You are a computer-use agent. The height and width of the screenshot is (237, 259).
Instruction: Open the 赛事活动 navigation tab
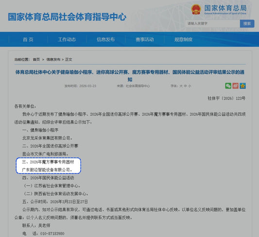[144, 40]
